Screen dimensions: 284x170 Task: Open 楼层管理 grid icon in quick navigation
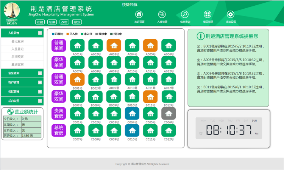tap(208, 14)
